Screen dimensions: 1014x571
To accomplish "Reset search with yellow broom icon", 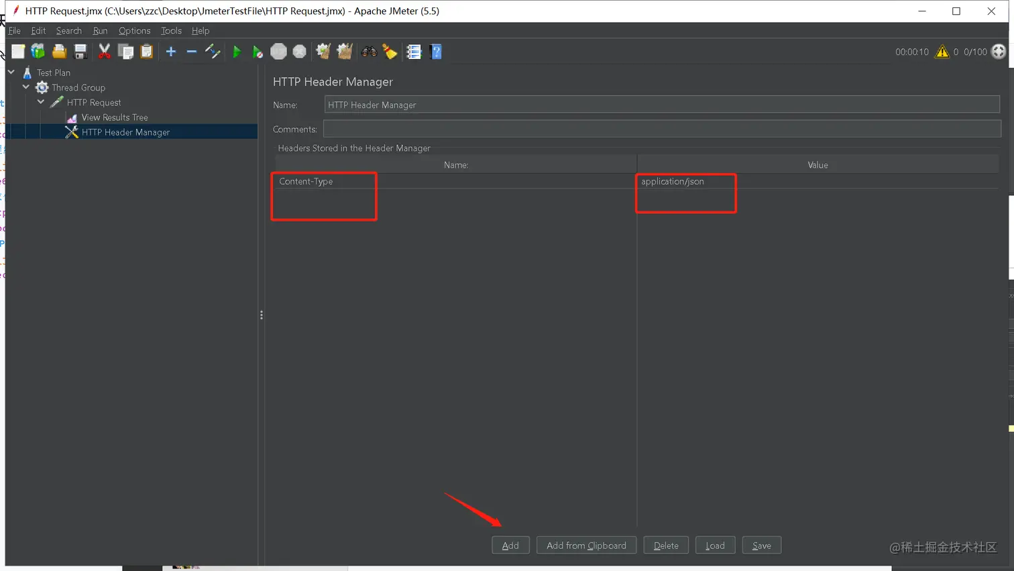I will [x=390, y=52].
